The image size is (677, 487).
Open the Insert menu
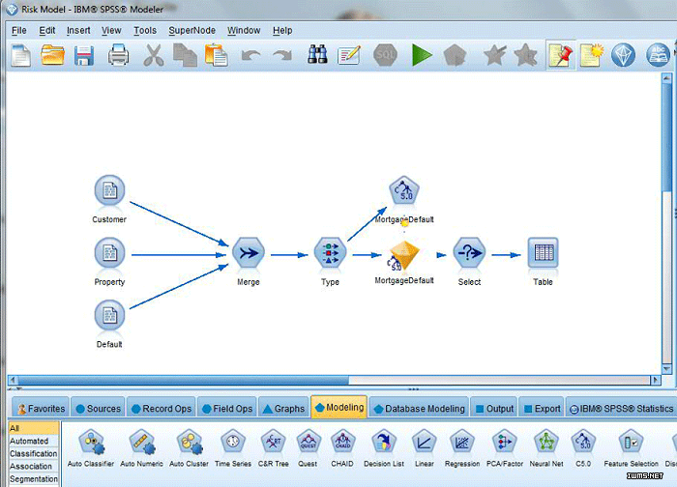pos(78,31)
